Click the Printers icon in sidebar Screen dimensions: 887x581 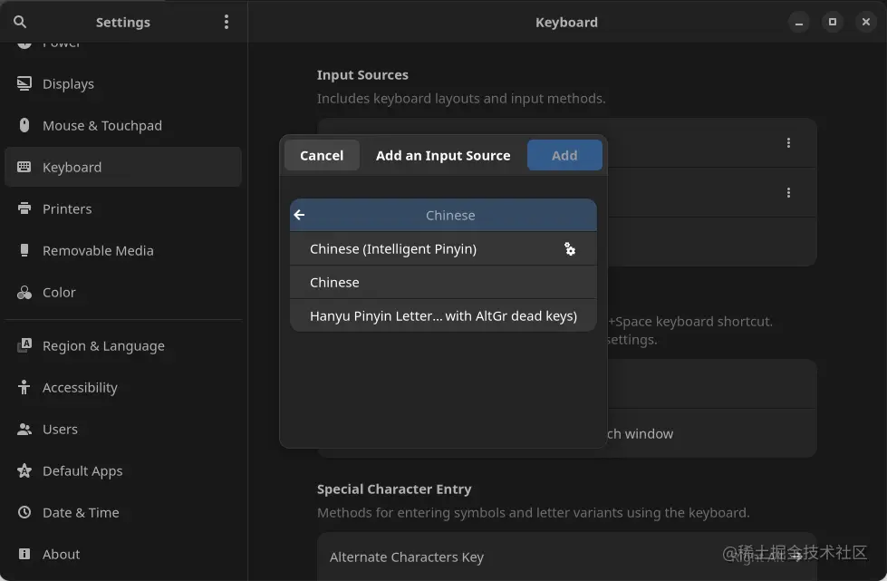click(x=24, y=208)
